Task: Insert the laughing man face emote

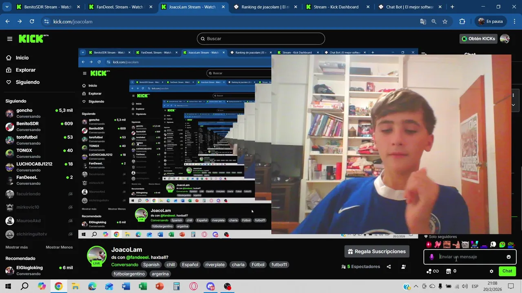Action: pyautogui.click(x=447, y=245)
